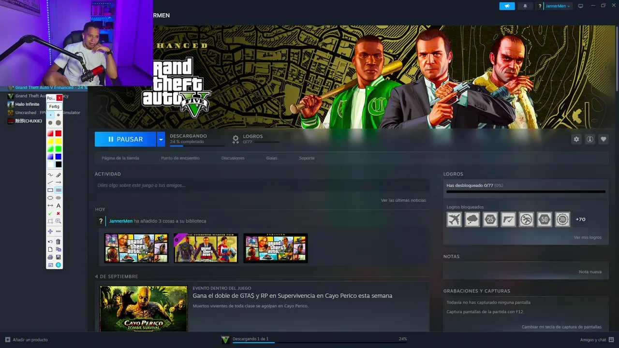Screen dimensions: 619x348
Task: Open game settings gear icon
Action: pos(576,139)
